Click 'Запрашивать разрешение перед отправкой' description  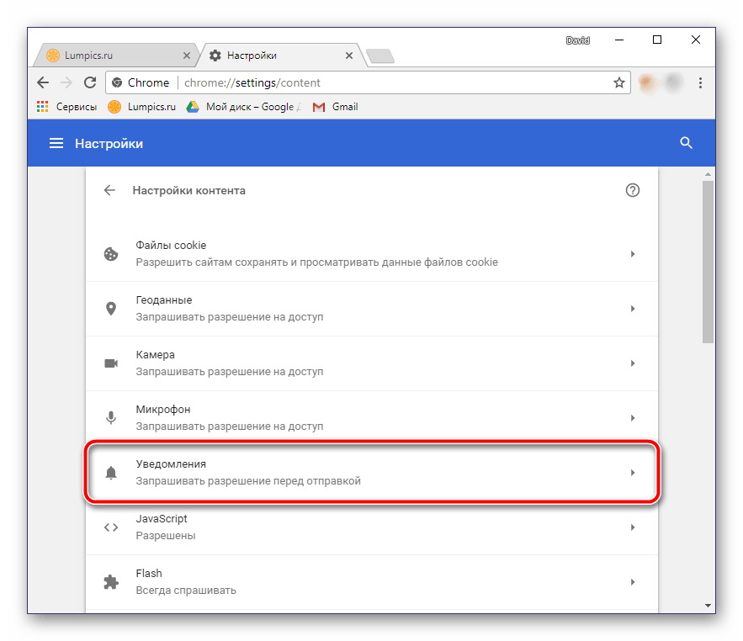248,481
